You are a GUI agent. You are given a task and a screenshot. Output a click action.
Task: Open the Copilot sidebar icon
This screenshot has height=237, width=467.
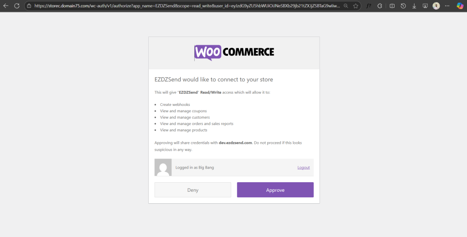pos(460,6)
